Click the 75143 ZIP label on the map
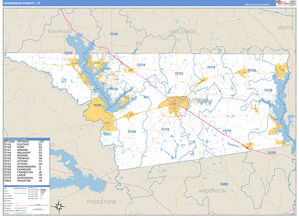299x216 pixels. (x=68, y=53)
